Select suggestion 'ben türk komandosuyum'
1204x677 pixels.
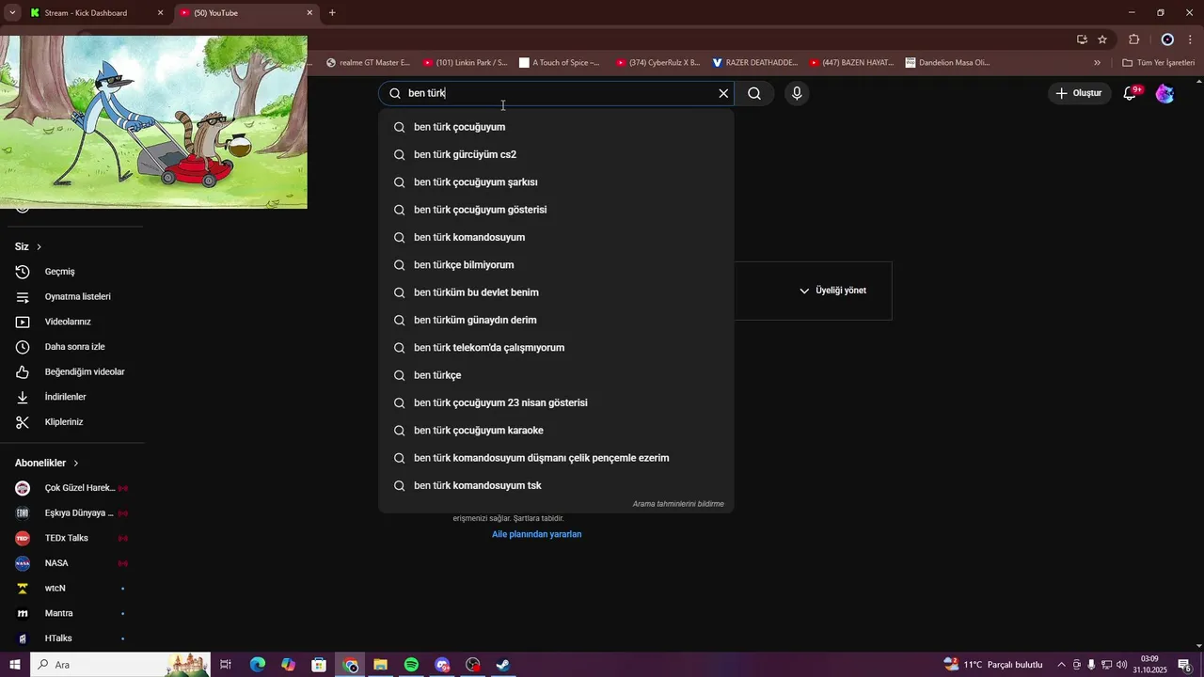pos(557,237)
